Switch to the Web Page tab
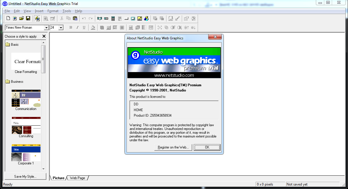Viewport: 348px width, 189px height. pyautogui.click(x=77, y=178)
